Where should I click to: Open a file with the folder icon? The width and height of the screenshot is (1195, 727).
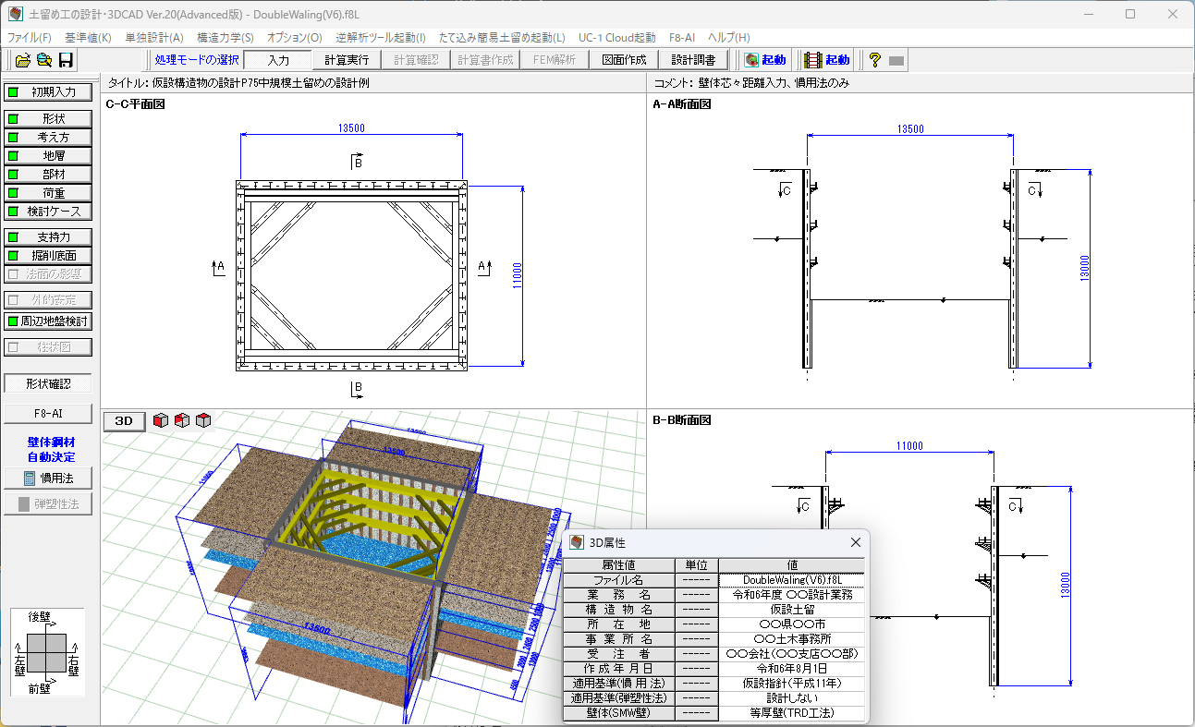pyautogui.click(x=22, y=60)
